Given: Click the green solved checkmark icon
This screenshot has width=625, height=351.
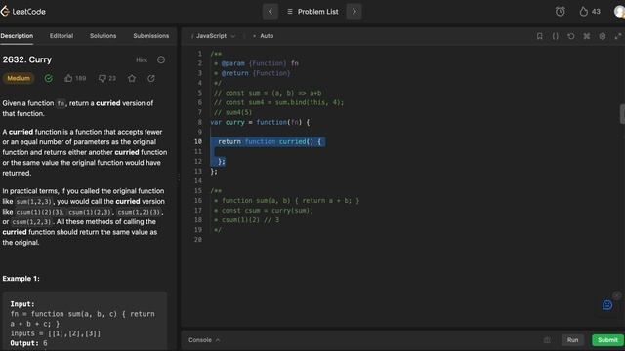Looking at the screenshot, I should pyautogui.click(x=49, y=78).
